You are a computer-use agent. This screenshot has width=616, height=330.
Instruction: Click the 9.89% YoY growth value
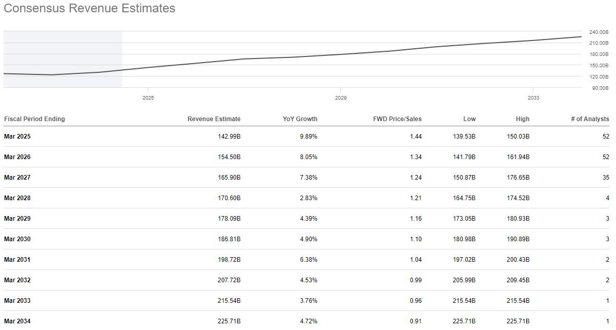click(309, 137)
